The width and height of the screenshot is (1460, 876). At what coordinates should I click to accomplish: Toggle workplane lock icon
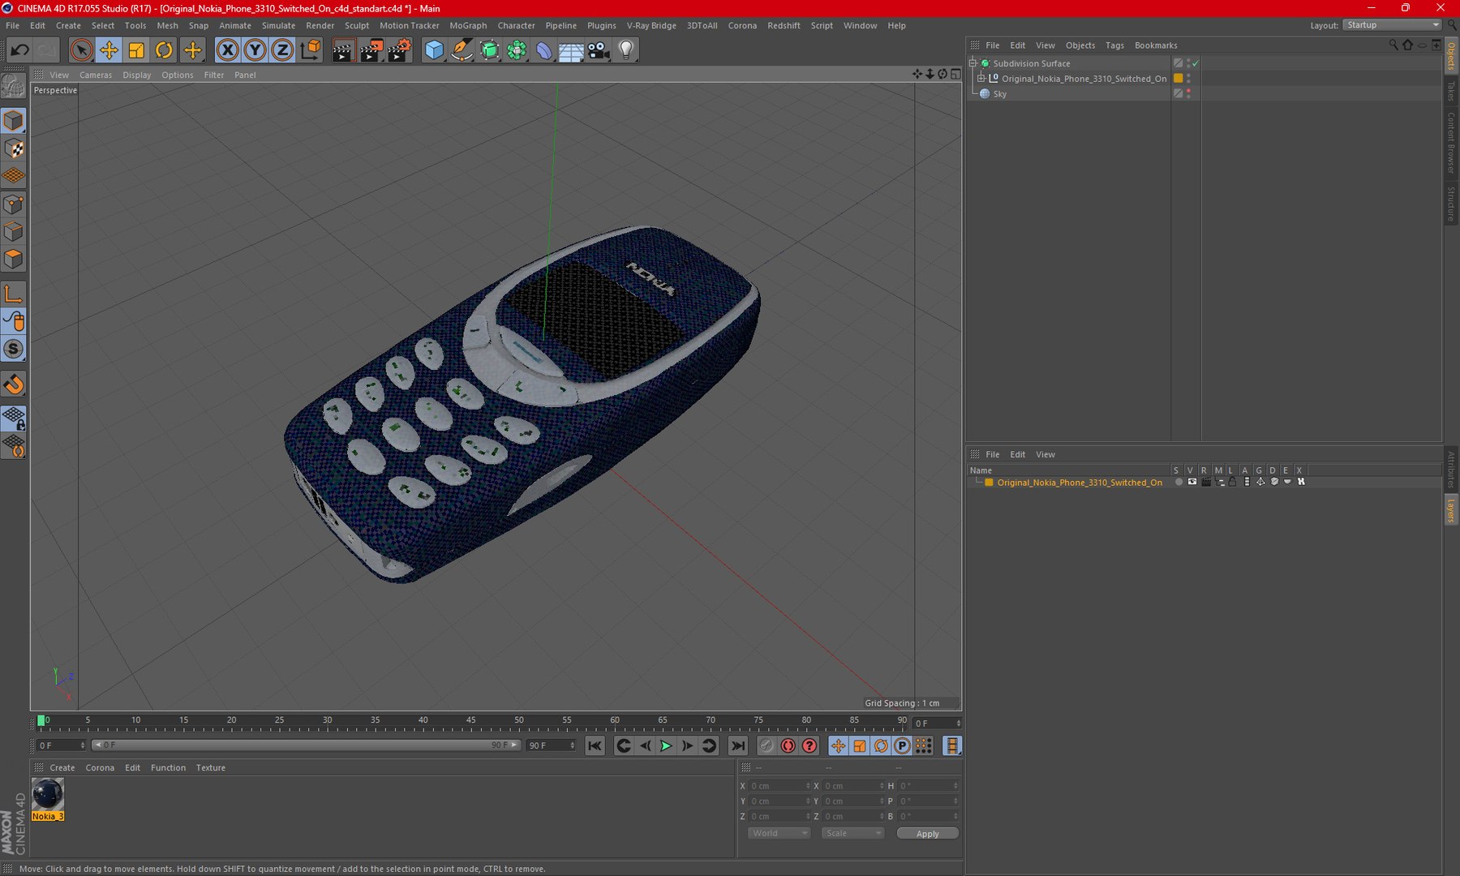(14, 419)
